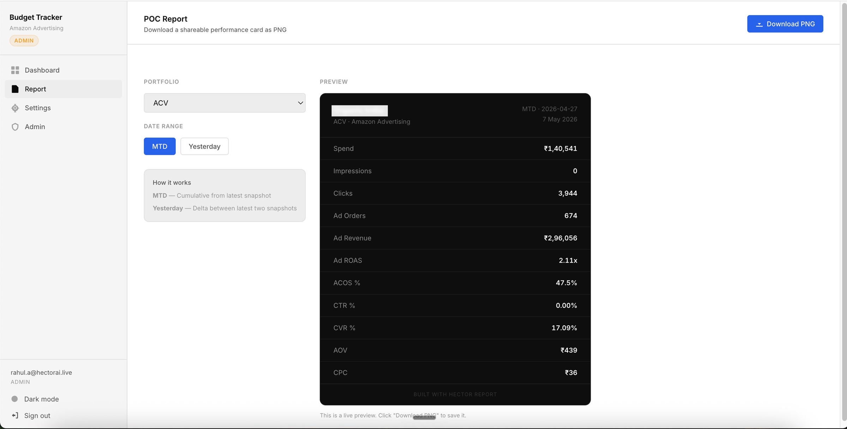Click the Impressions value 0

575,171
